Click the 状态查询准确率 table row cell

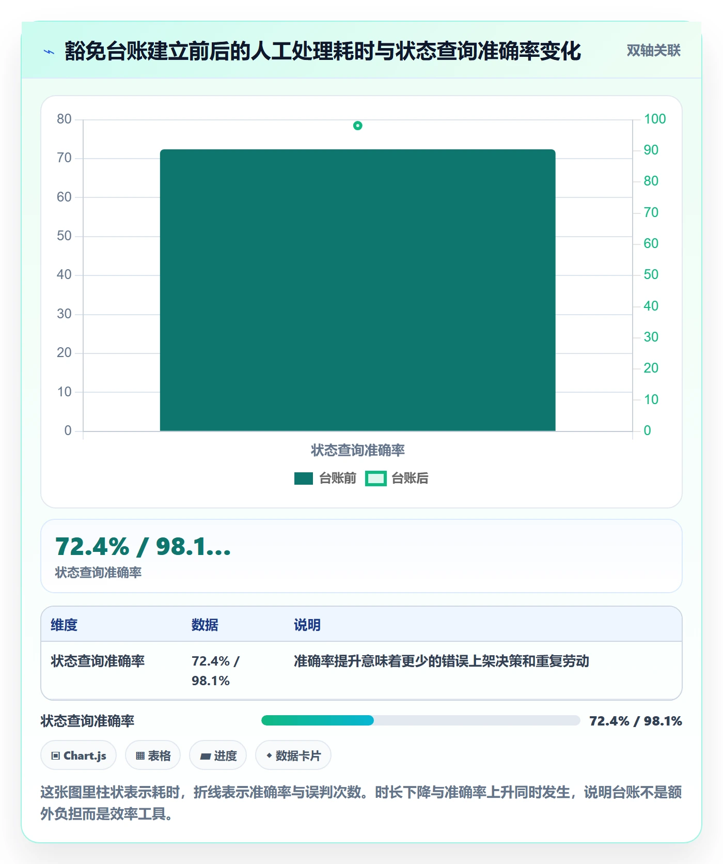[98, 661]
